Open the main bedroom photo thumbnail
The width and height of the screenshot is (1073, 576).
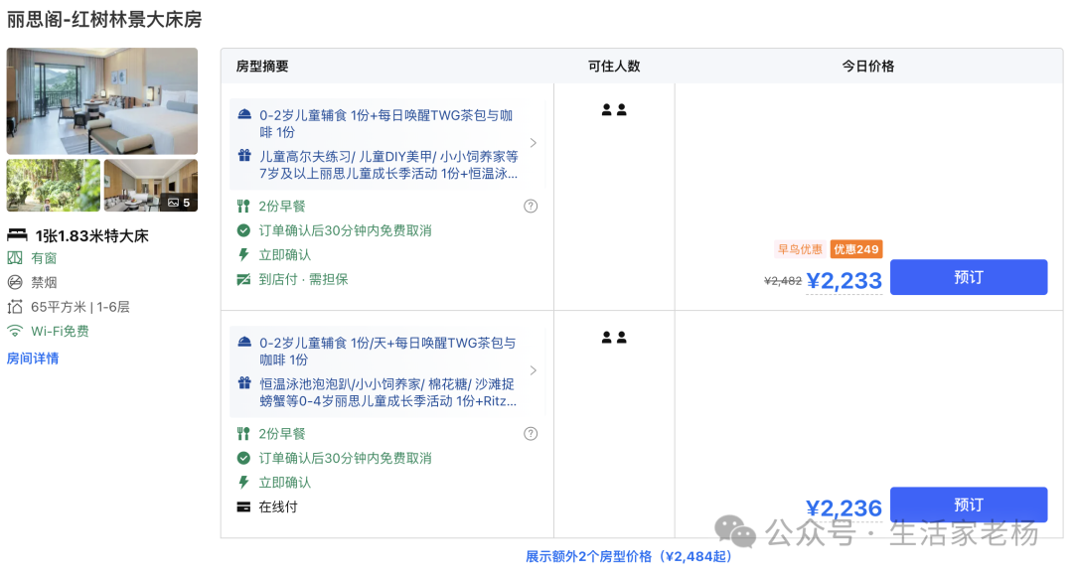[102, 101]
